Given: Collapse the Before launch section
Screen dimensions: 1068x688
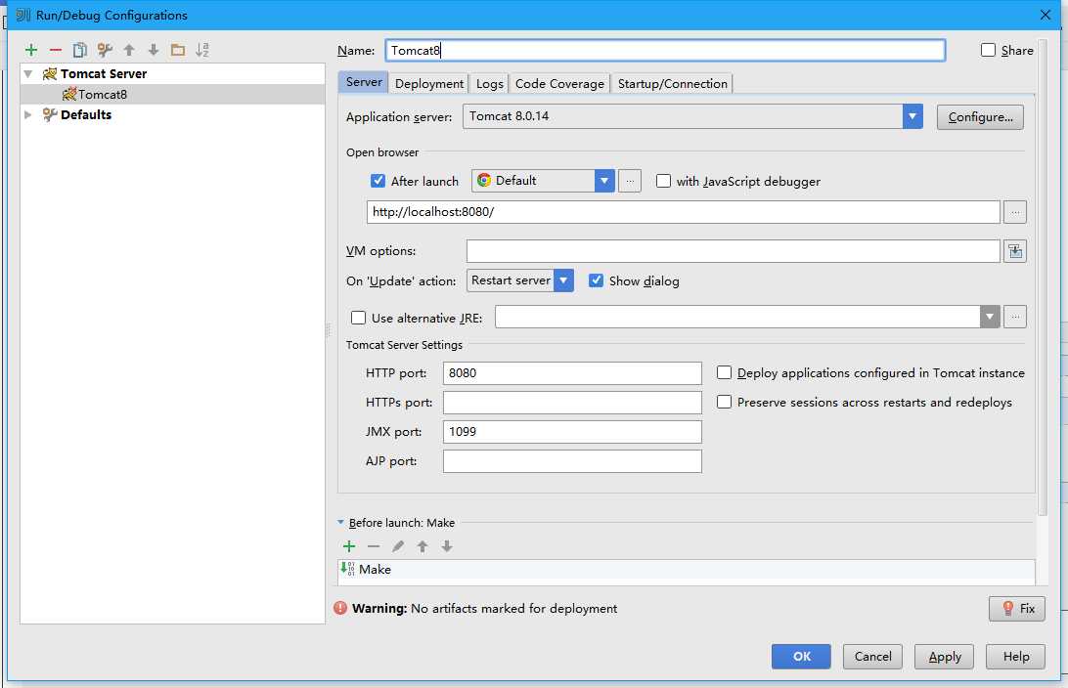Looking at the screenshot, I should [340, 522].
